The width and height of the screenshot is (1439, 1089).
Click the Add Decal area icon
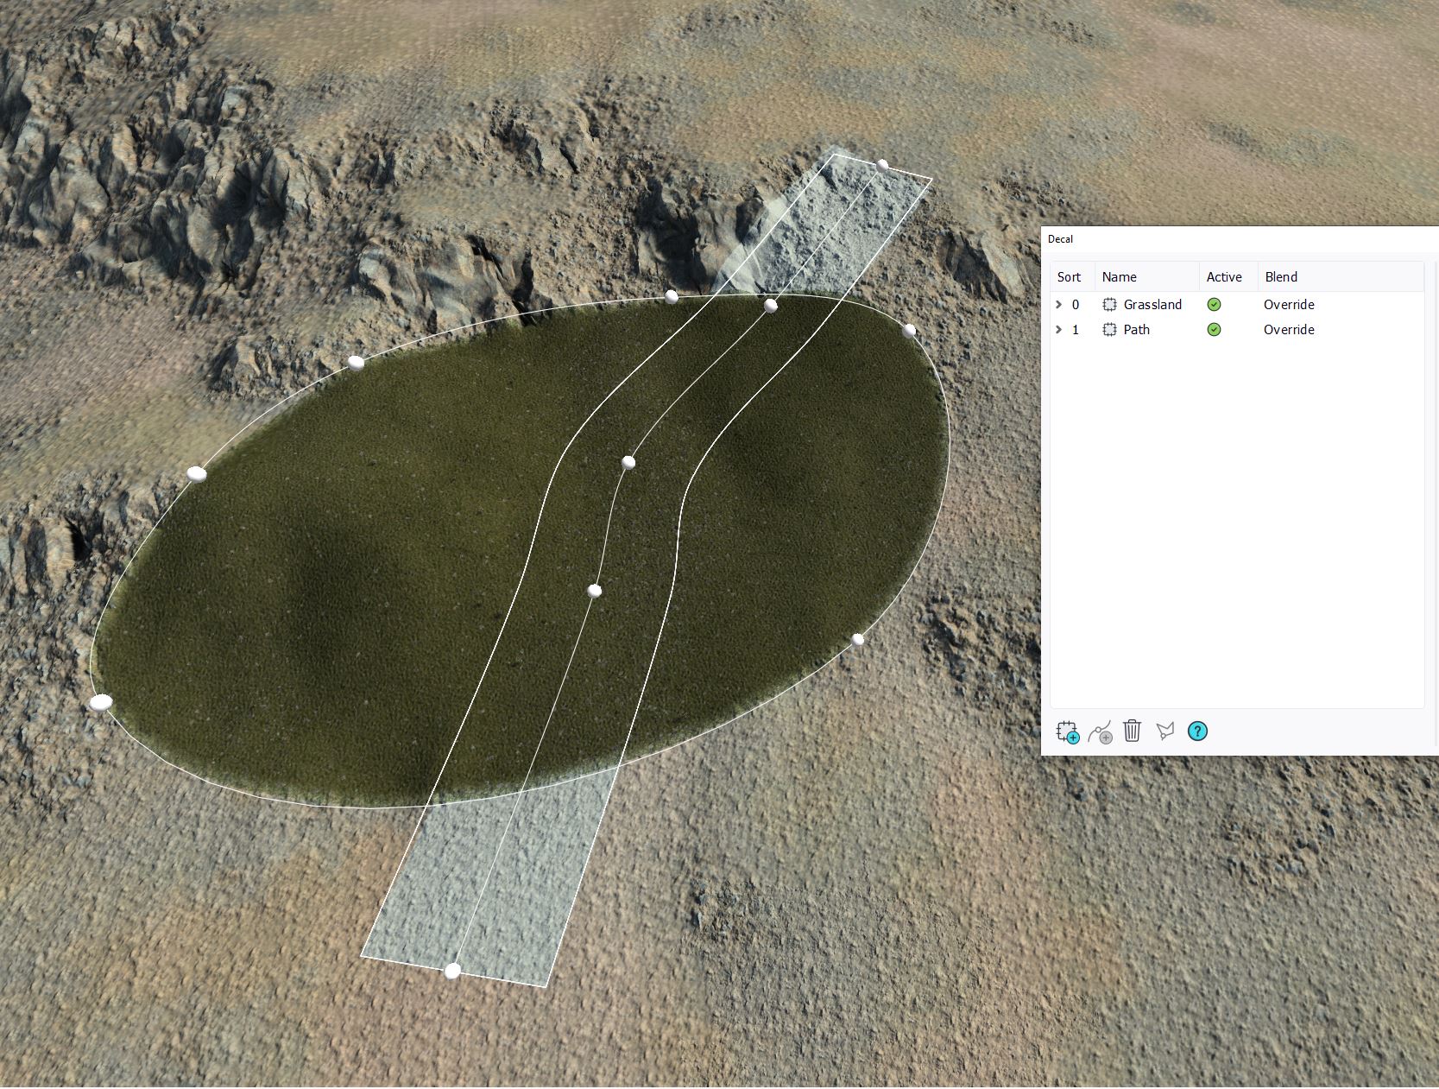(x=1068, y=732)
